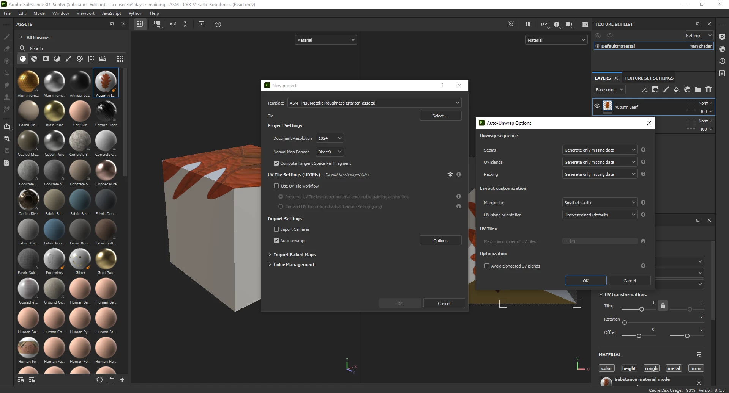This screenshot has height=393, width=729.
Task: Hide the Autumn Leaf layer
Action: tap(597, 106)
